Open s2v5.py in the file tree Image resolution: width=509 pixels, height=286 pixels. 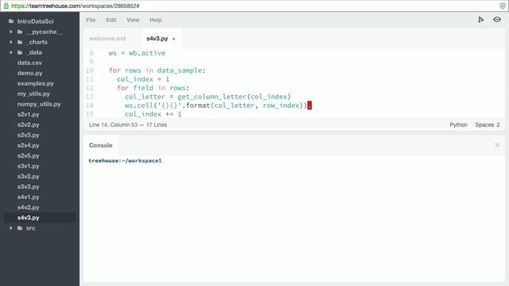pyautogui.click(x=29, y=156)
